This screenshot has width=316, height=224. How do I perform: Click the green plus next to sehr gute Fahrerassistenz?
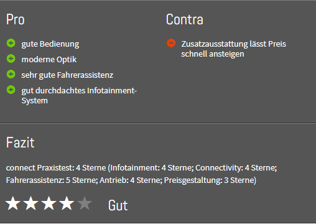coord(11,74)
